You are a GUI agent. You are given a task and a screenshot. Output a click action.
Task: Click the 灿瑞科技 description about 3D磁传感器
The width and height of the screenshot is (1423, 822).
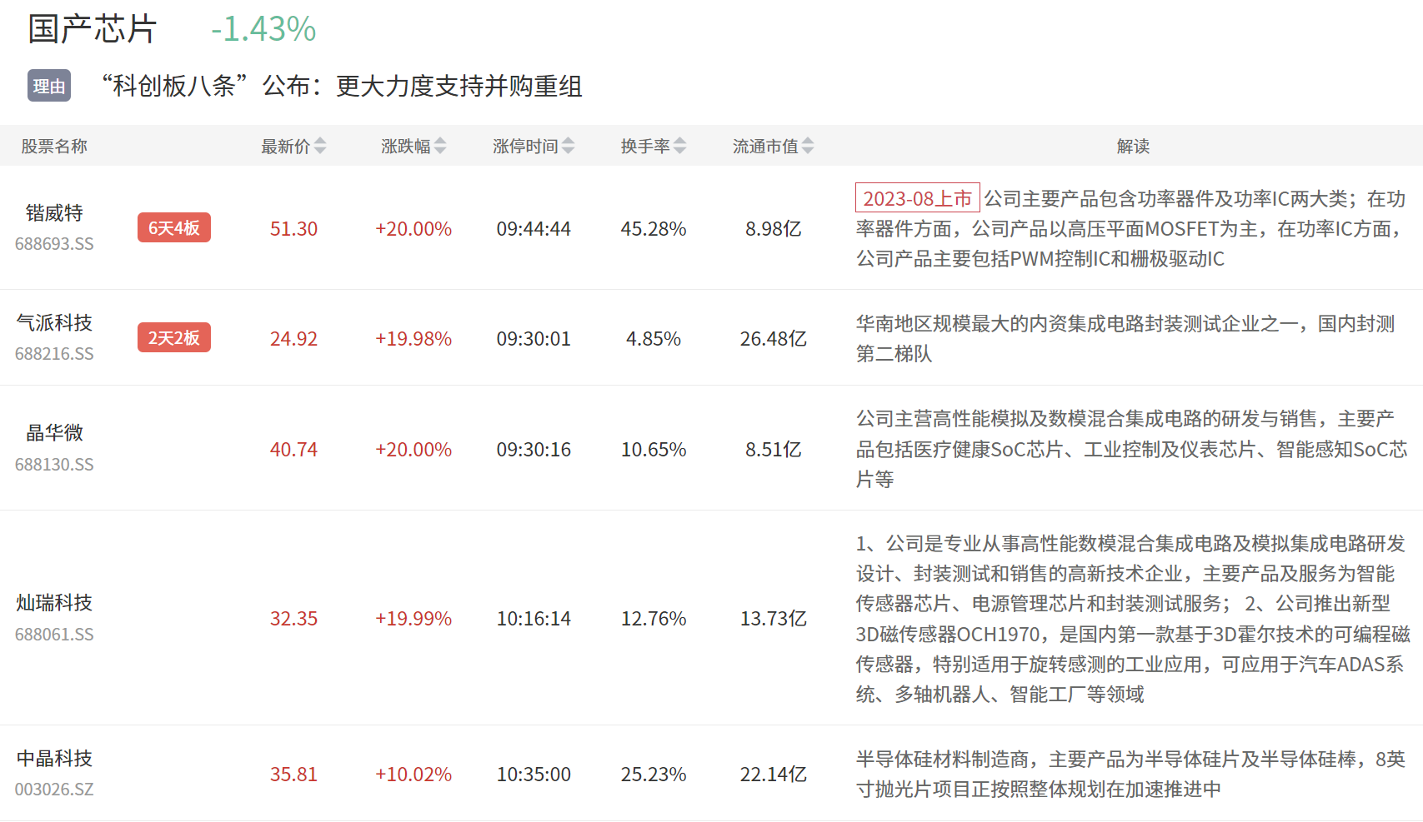point(1133,619)
